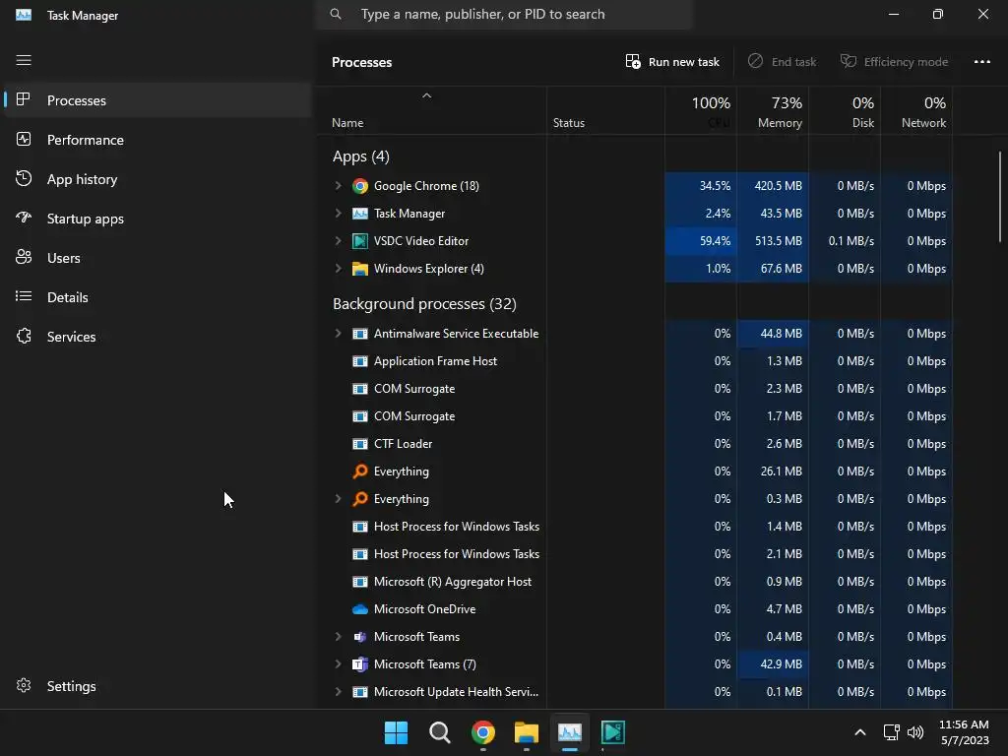Click the Microsoft Teams (7) process icon
Viewport: 1008px width, 756px height.
pyautogui.click(x=360, y=664)
